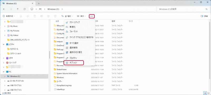This screenshot has width=211, height=95.
Task: Expand the ビデオ tree node
Action: 4,58
